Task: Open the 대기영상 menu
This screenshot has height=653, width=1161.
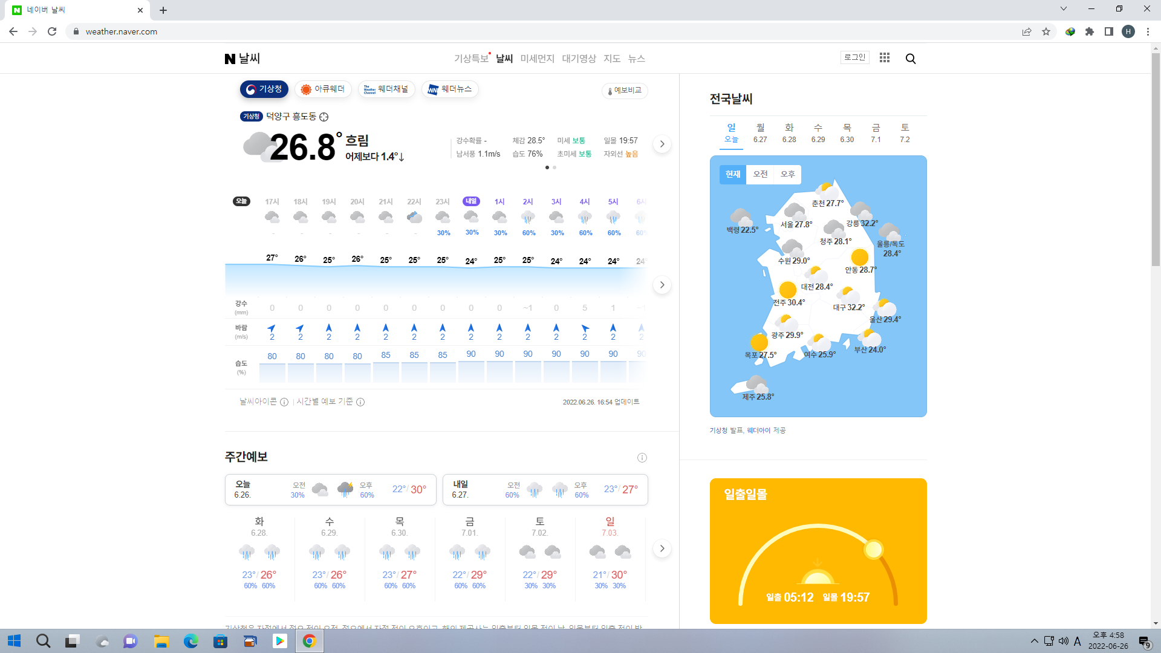Action: pyautogui.click(x=579, y=59)
